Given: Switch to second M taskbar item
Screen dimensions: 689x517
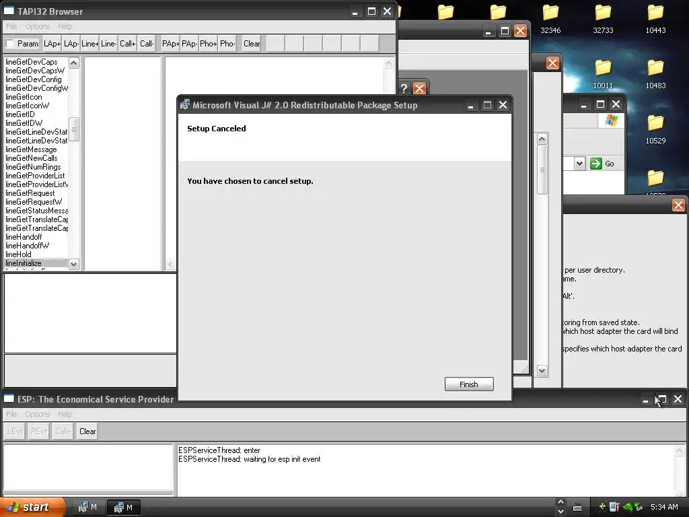Looking at the screenshot, I should (123, 508).
